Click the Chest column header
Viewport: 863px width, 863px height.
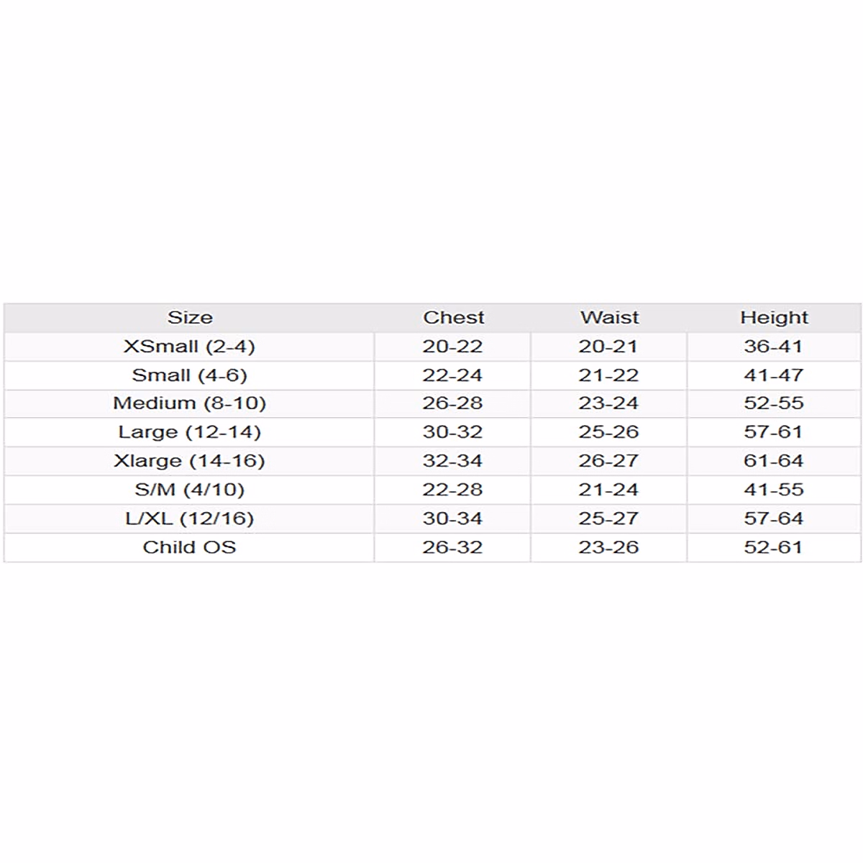click(x=453, y=317)
